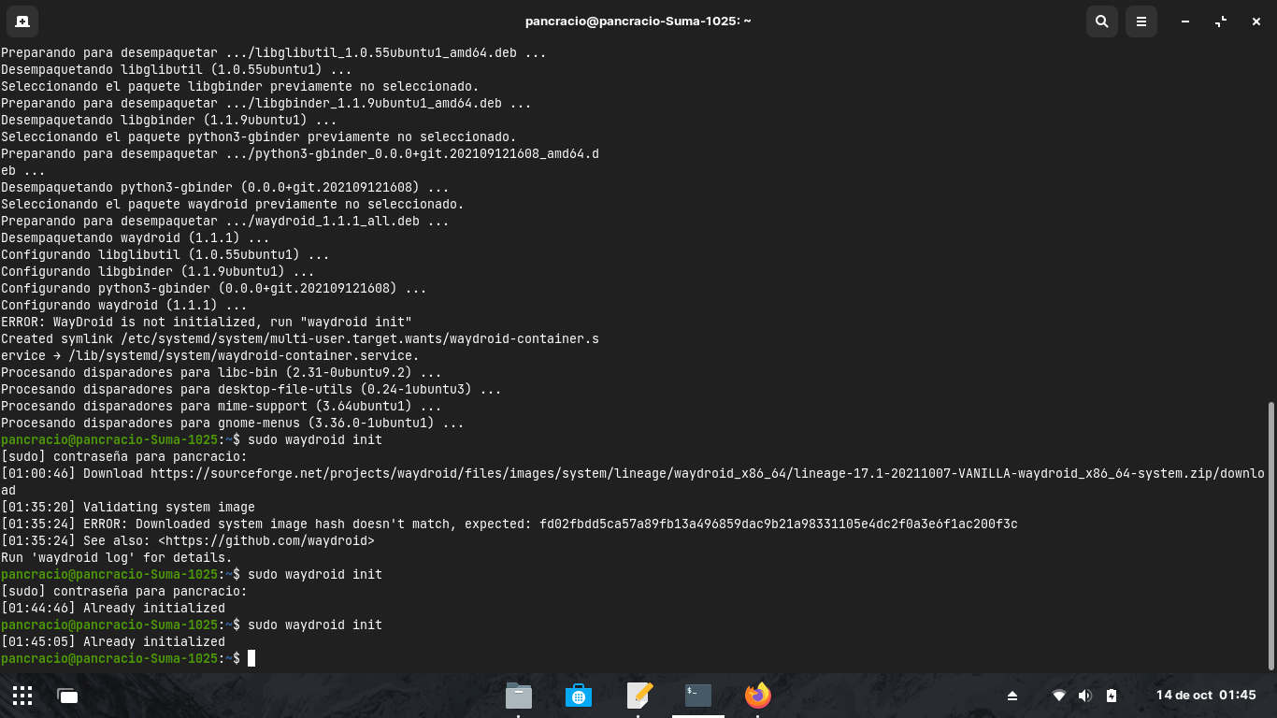Click the battery charging indicator
Image resolution: width=1277 pixels, height=718 pixels.
1111,696
